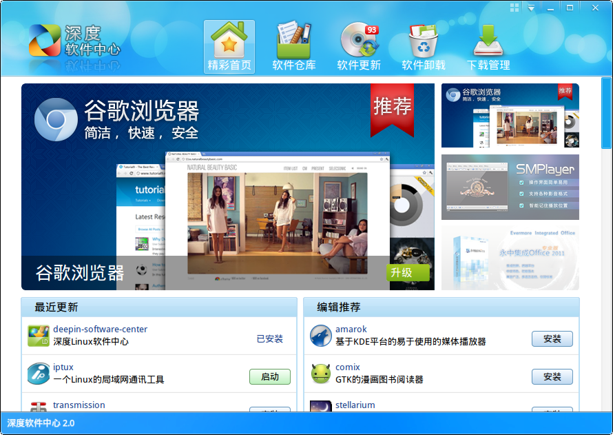The width and height of the screenshot is (613, 435).
Task: Open the stellarium package link
Action: click(355, 405)
